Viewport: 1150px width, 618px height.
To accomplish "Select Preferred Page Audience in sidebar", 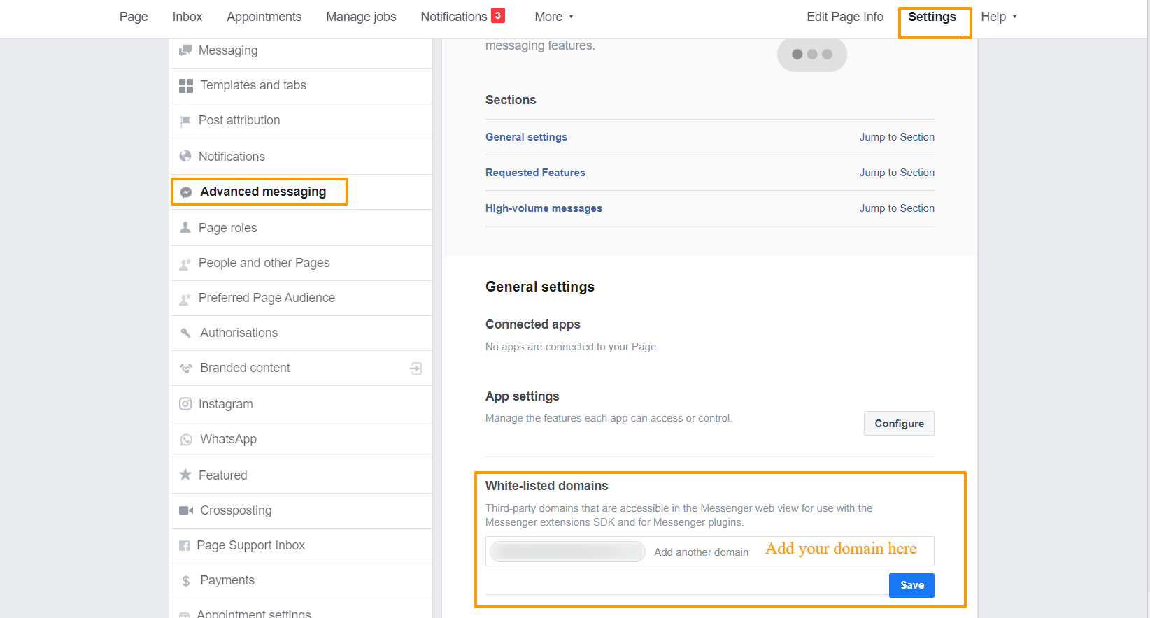I will click(301, 298).
